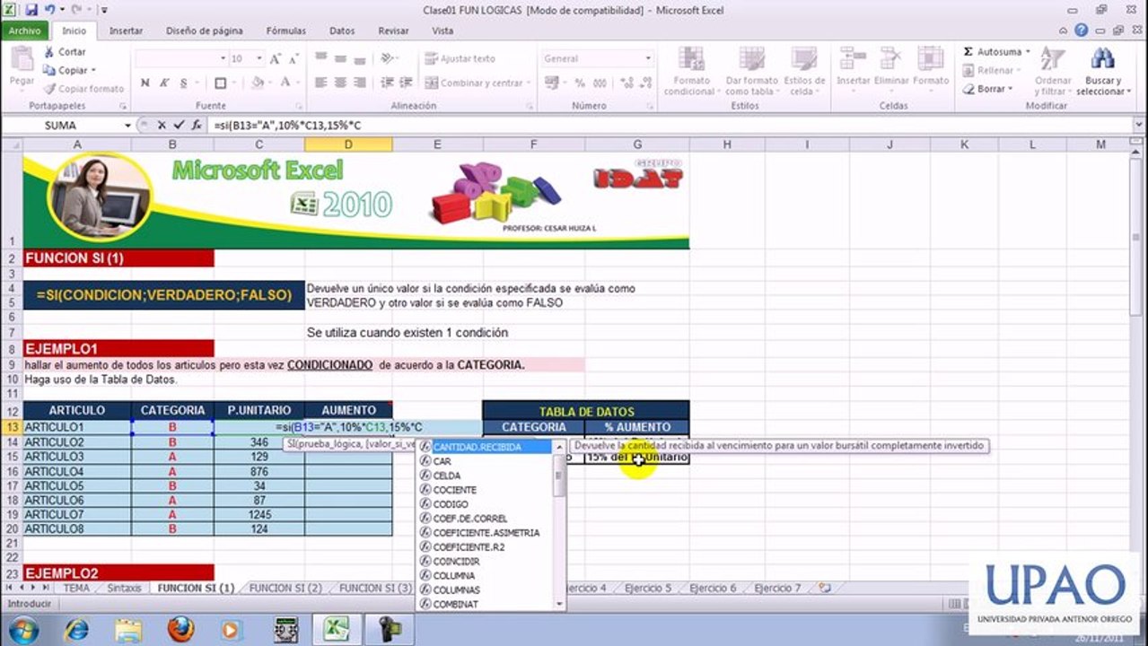The image size is (1148, 646).
Task: Click the increase decimals icon
Action: (627, 83)
